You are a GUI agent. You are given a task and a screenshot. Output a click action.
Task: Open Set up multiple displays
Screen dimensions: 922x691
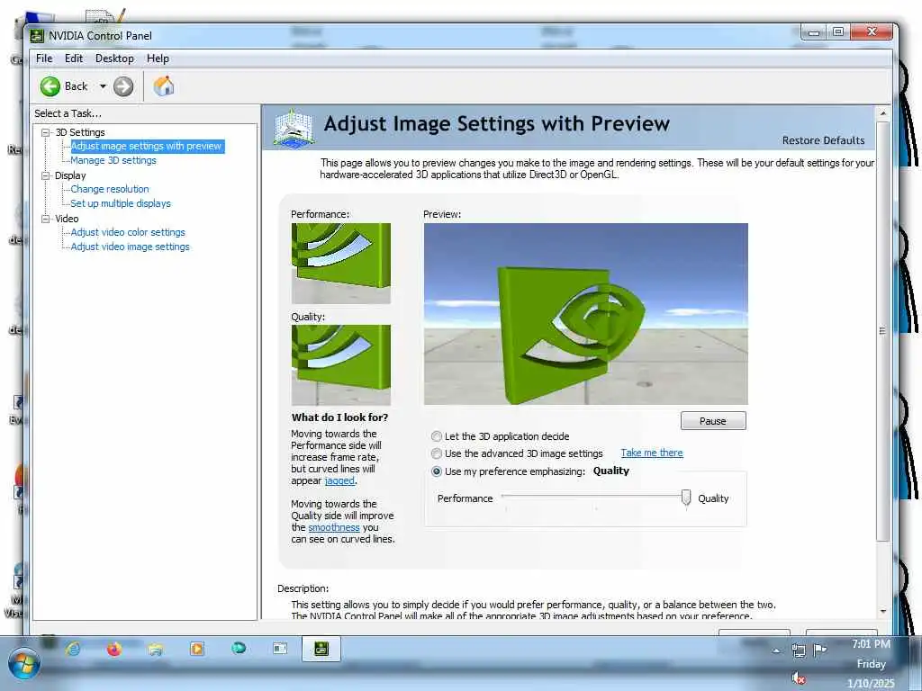(x=121, y=203)
